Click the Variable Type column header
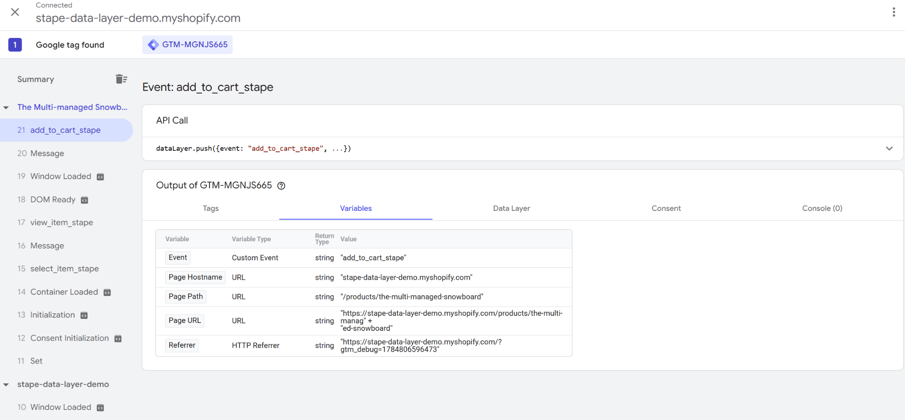The image size is (905, 420). coord(251,239)
